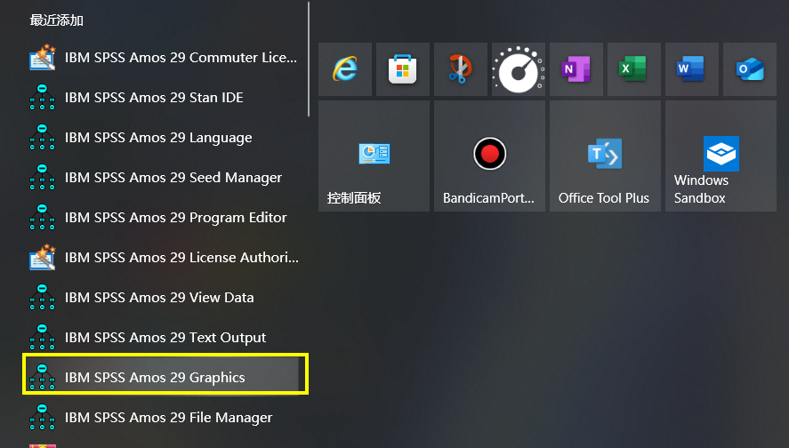Select IBM SPSS Amos 29 Program Editor
The height and width of the screenshot is (448, 789).
[x=165, y=218]
